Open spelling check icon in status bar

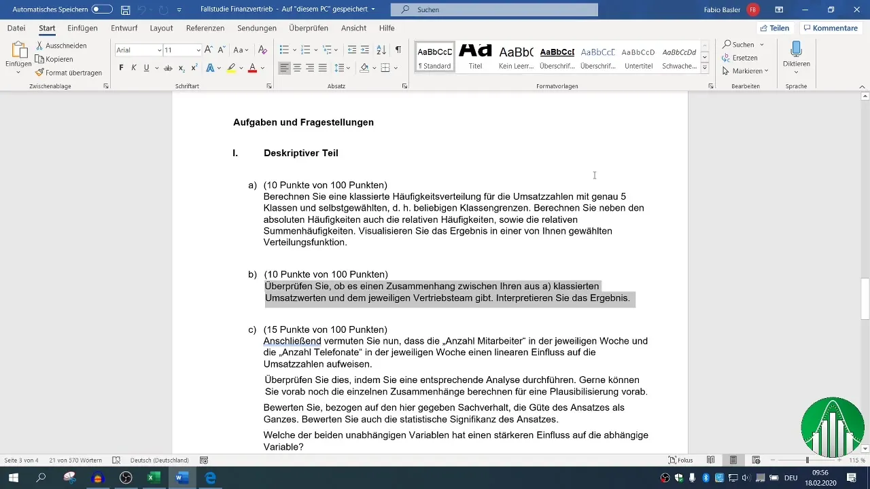tap(116, 460)
